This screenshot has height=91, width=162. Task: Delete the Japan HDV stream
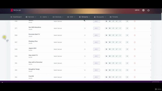click(x=120, y=49)
